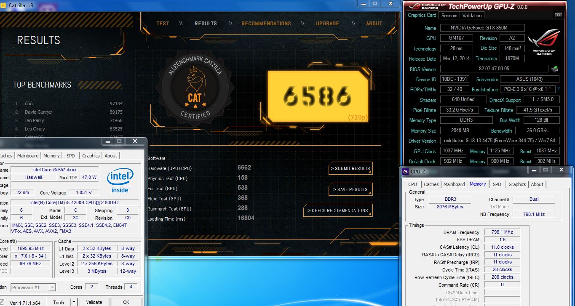Select Caches tab in CPU-Z memory window
The image size is (575, 306).
[431, 184]
